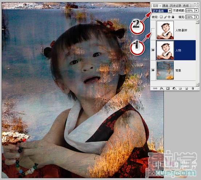This screenshot has height=180, width=201.
Task: Create a new layer group
Action: point(180,88)
